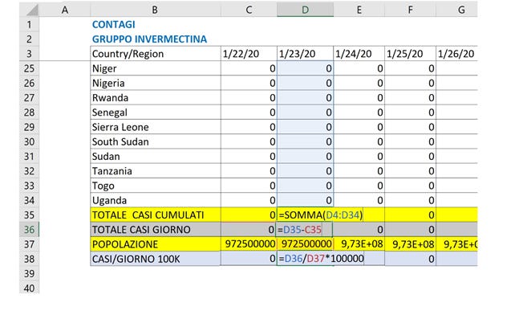
Task: Select the Tanzania cell
Action: [x=156, y=171]
